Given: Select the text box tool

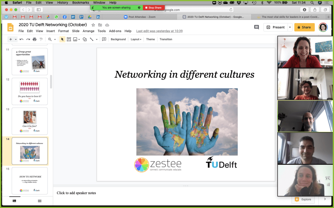Looking at the screenshot, I should pos(69,39).
